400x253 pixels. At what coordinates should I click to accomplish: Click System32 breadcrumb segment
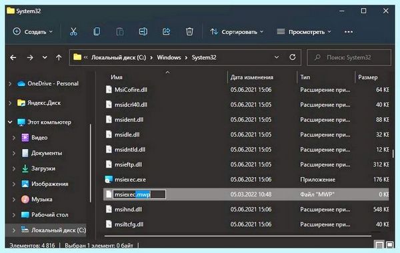tap(204, 57)
